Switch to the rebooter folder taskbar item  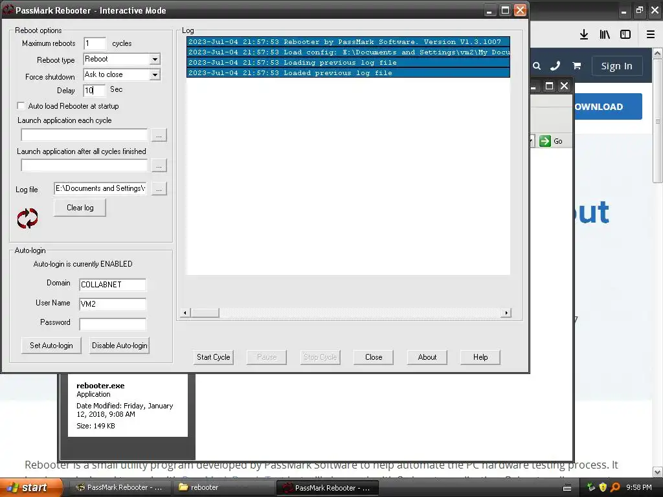click(223, 487)
